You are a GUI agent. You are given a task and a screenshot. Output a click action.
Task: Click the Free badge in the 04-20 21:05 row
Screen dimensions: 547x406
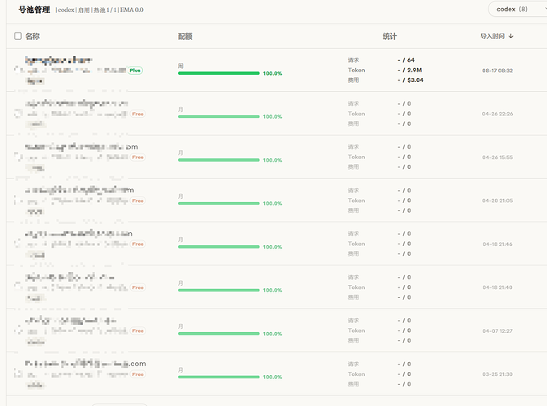click(138, 201)
